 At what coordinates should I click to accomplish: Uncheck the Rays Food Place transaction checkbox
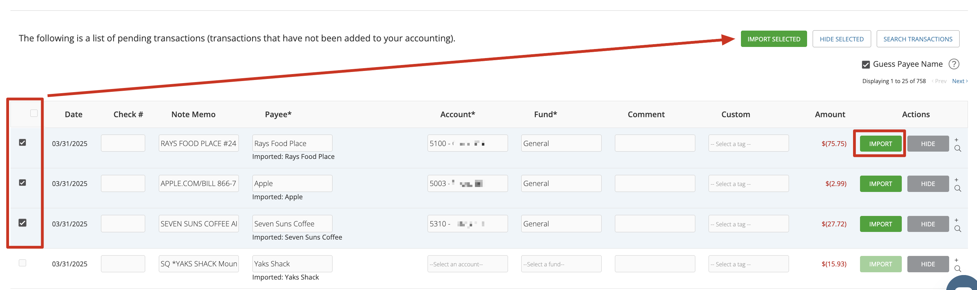22,142
